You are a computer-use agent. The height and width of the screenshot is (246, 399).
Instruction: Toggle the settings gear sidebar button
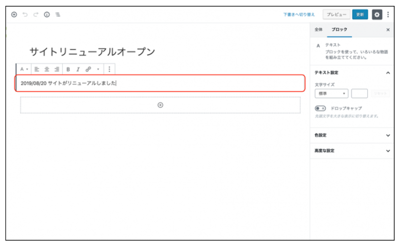point(377,14)
